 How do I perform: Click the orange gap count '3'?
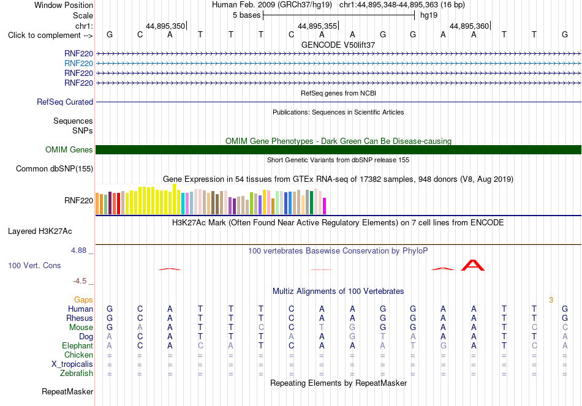click(551, 300)
